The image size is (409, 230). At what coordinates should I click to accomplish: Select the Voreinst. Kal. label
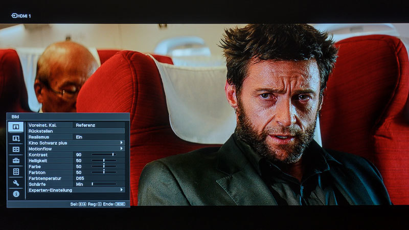tap(42, 125)
